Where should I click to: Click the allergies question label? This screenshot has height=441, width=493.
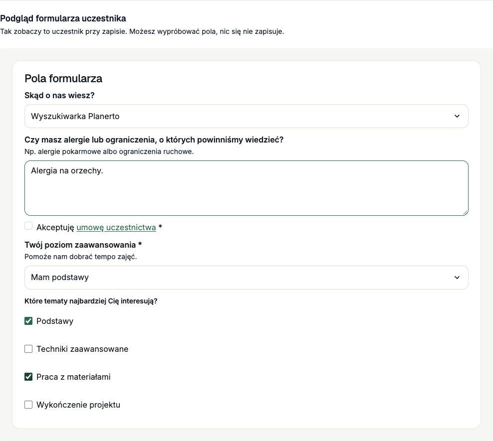click(x=154, y=140)
